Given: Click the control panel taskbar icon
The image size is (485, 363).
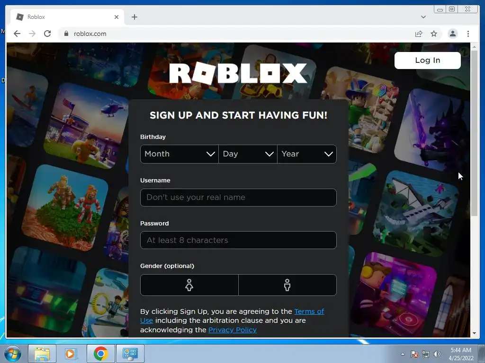Looking at the screenshot, I should click(x=130, y=354).
